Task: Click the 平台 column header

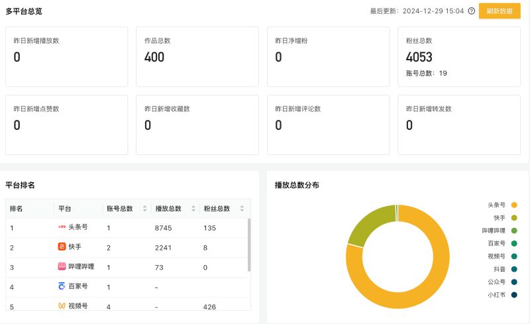Action: coord(65,208)
